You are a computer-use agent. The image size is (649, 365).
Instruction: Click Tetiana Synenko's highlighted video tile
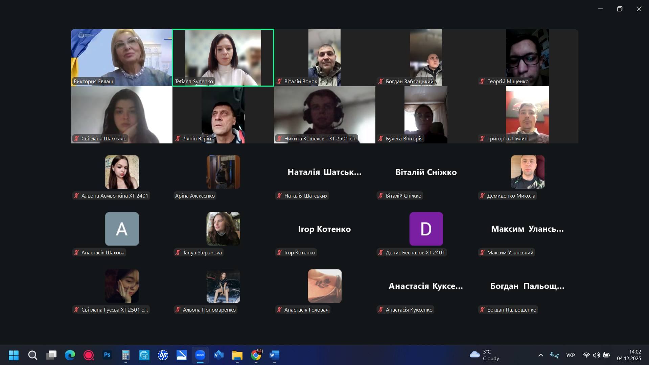[x=223, y=58]
